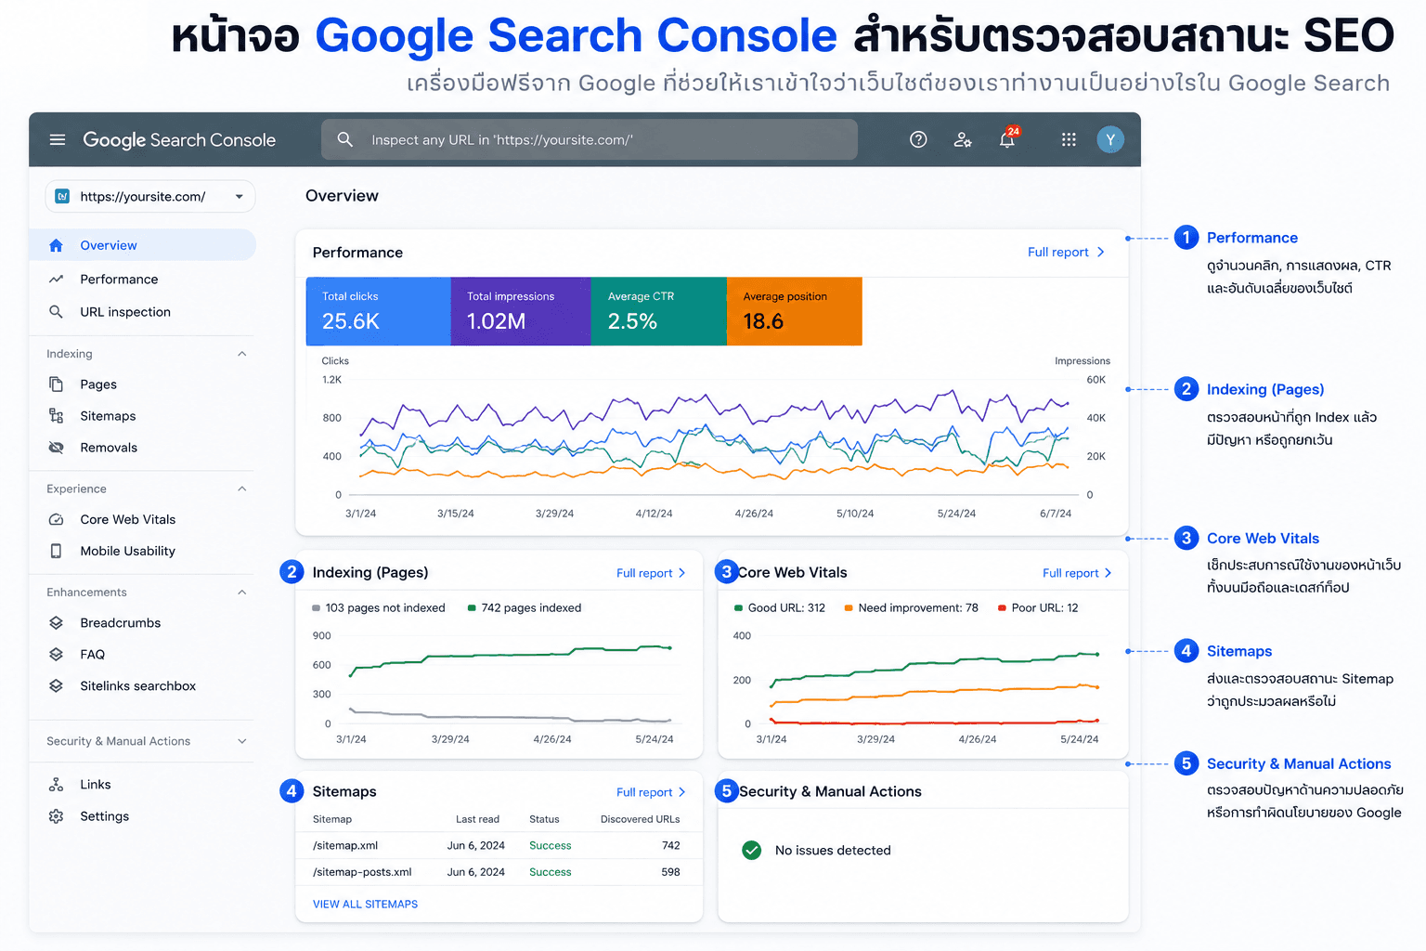Image resolution: width=1426 pixels, height=951 pixels.
Task: Open Core Web Vitals Full report link
Action: (1077, 573)
